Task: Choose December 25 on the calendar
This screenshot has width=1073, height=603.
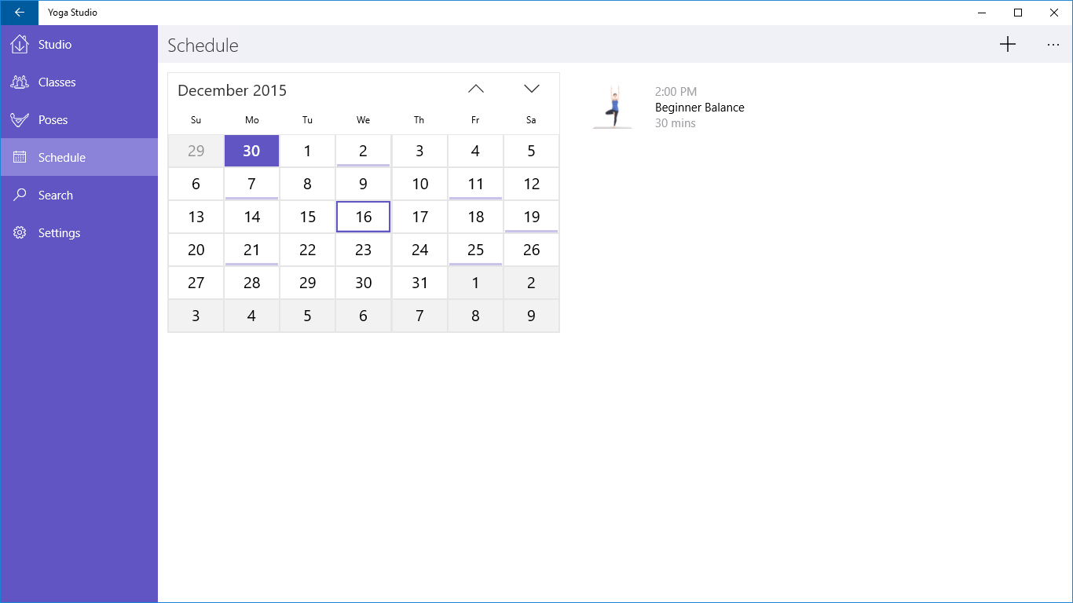Action: [x=475, y=250]
